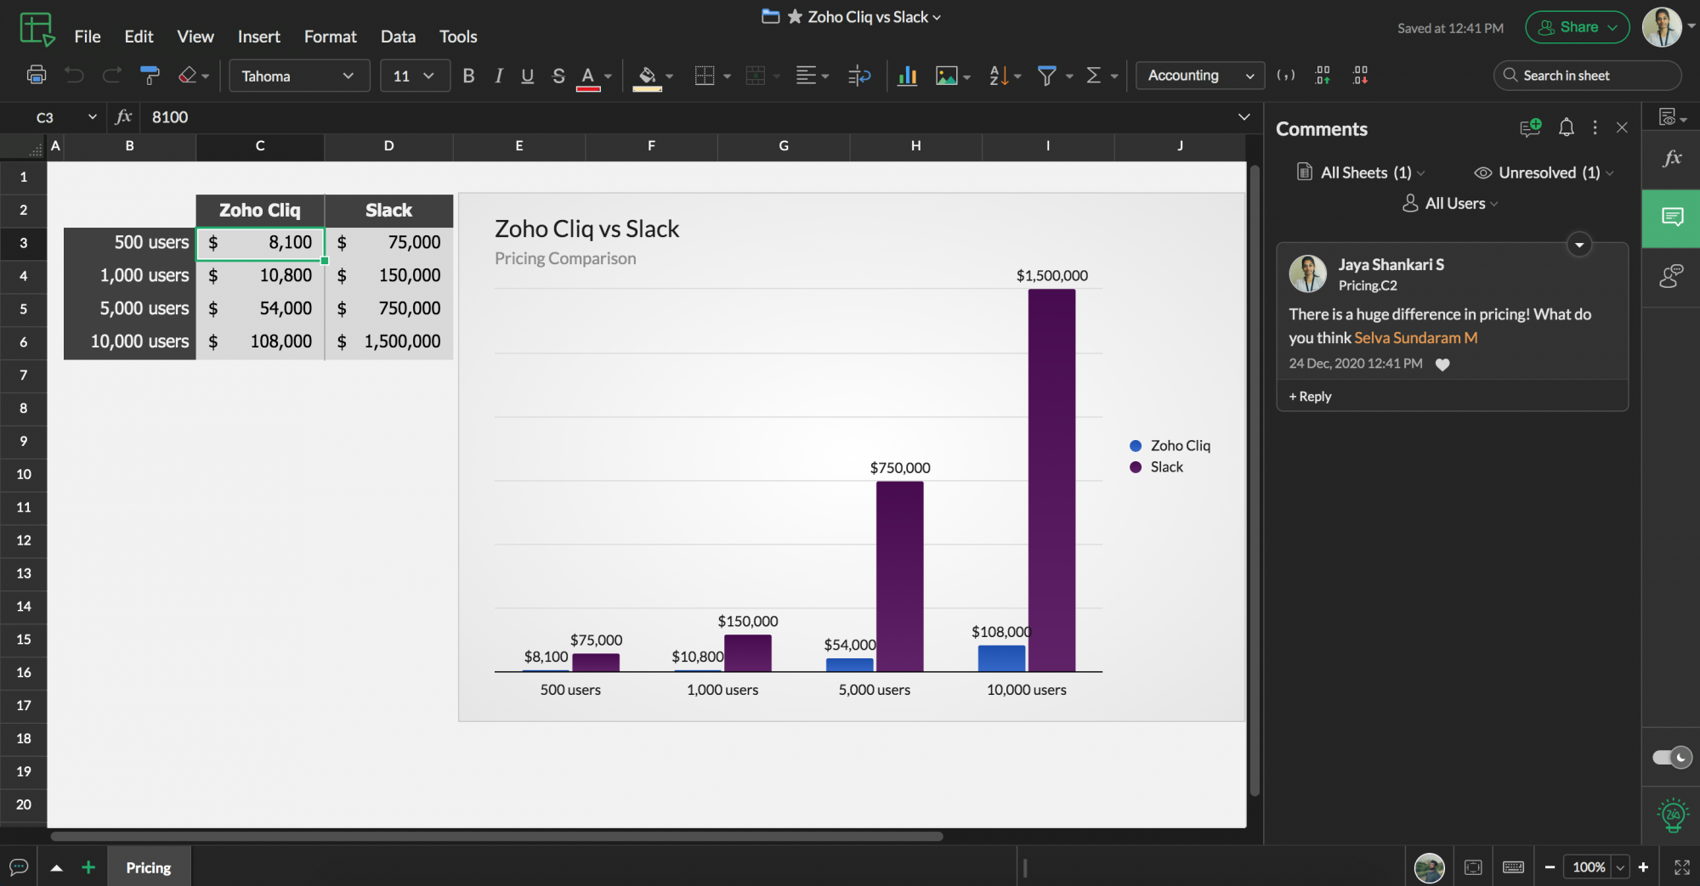Click the Share button
Screen dimensions: 1700x886
tap(1577, 26)
